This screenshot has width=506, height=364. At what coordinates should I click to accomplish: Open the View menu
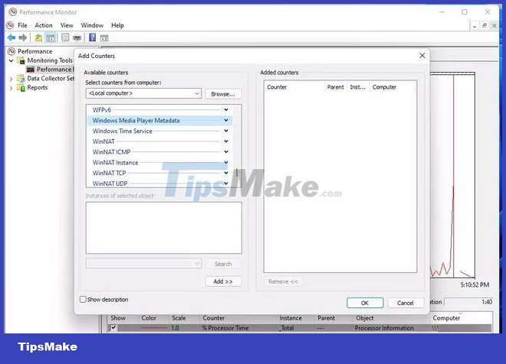pos(67,25)
